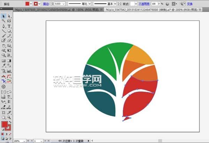Expand the opacity value arrow
This screenshot has height=143, width=209.
tap(158, 4)
